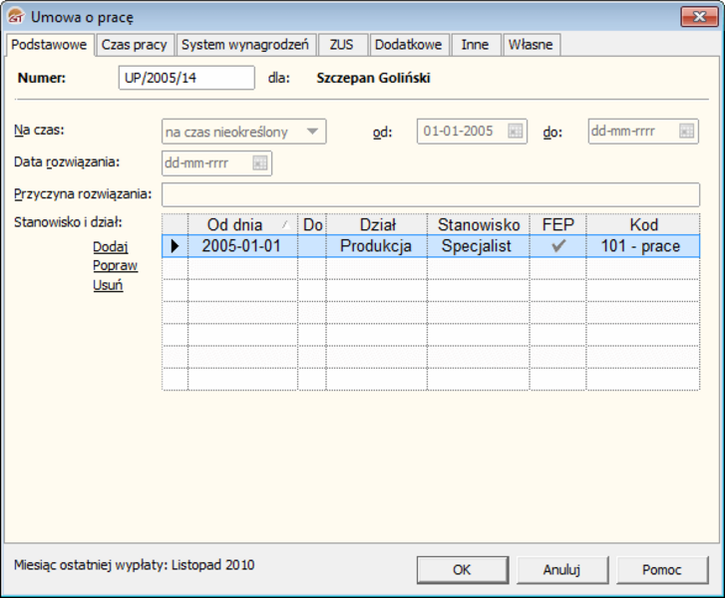Go to the Dodatkowe tab
Image resolution: width=725 pixels, height=598 pixels.
click(408, 45)
